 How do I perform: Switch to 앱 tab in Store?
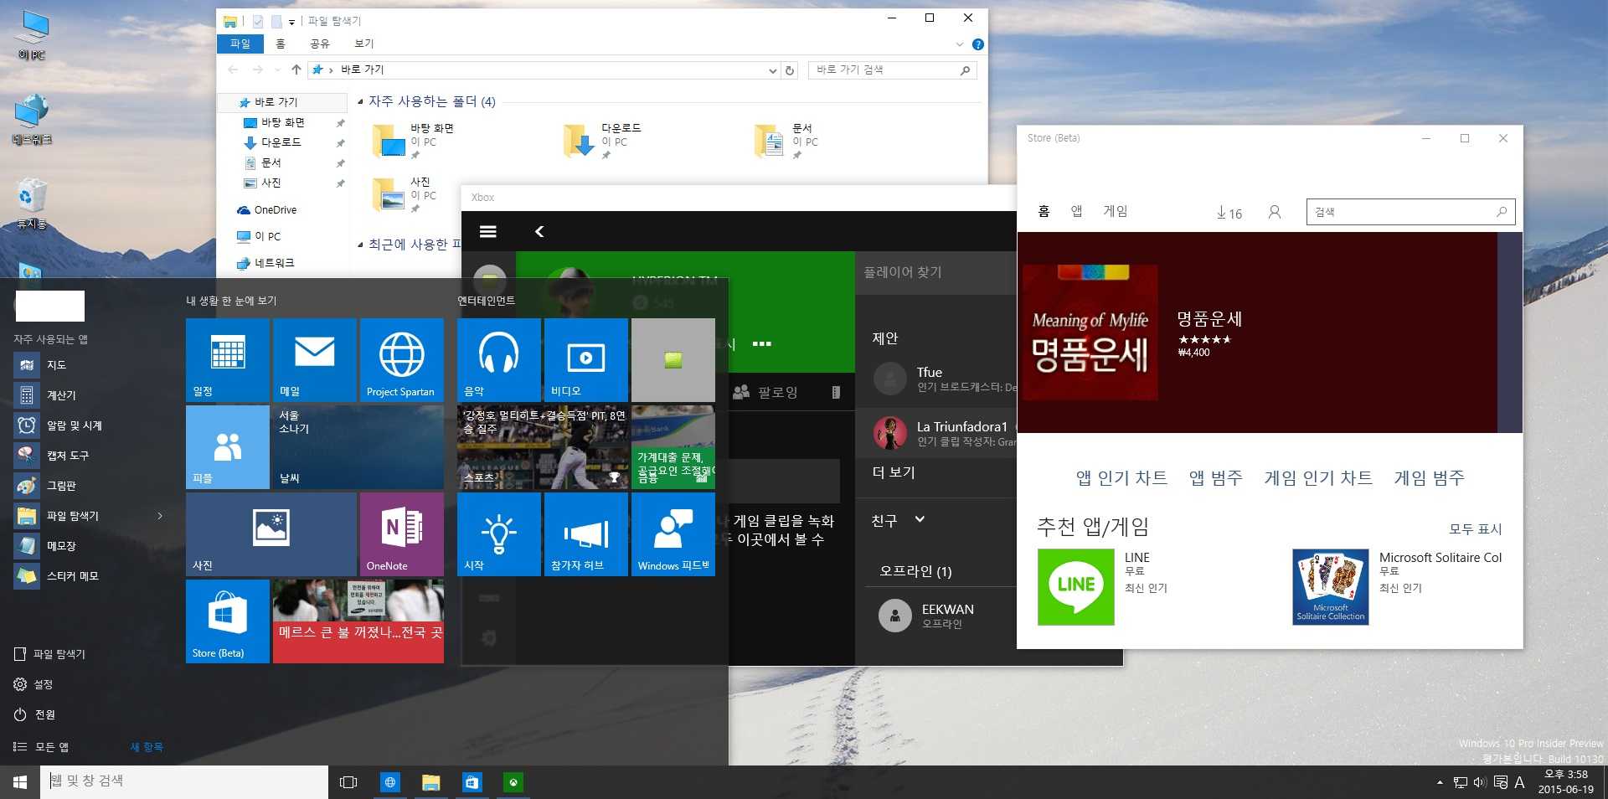tap(1077, 211)
